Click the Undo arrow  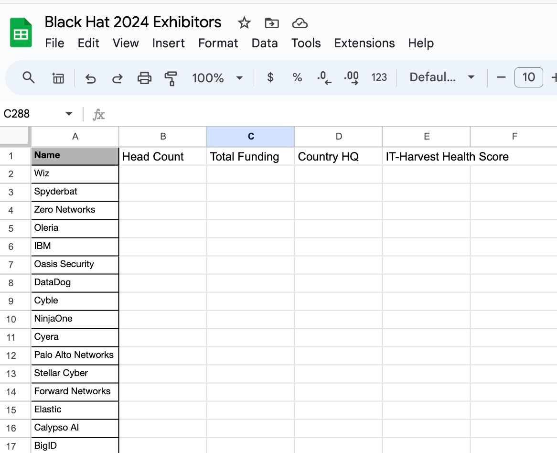pyautogui.click(x=91, y=78)
